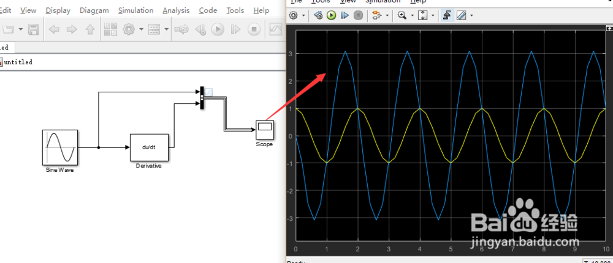
Task: Open the Library Browser
Action: (x=110, y=29)
